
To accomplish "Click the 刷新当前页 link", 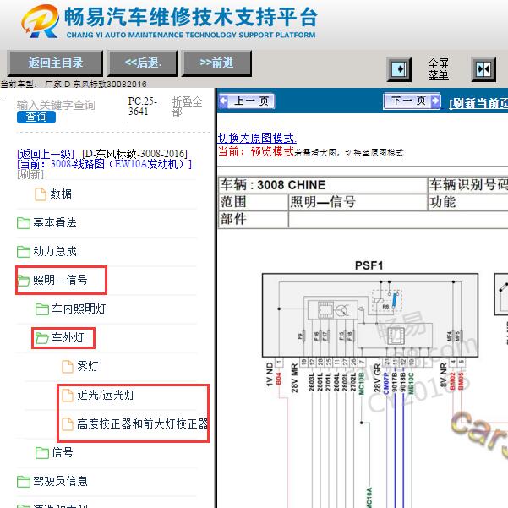I will (x=478, y=103).
